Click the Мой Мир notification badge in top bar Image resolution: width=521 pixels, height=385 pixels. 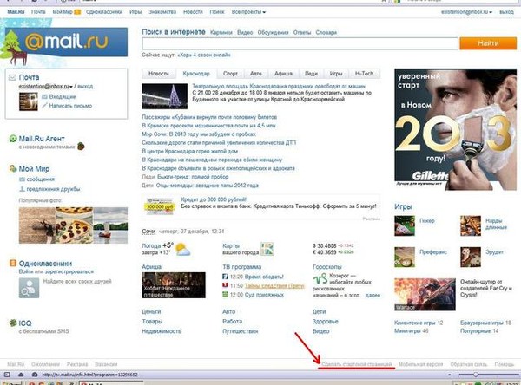pyautogui.click(x=77, y=12)
